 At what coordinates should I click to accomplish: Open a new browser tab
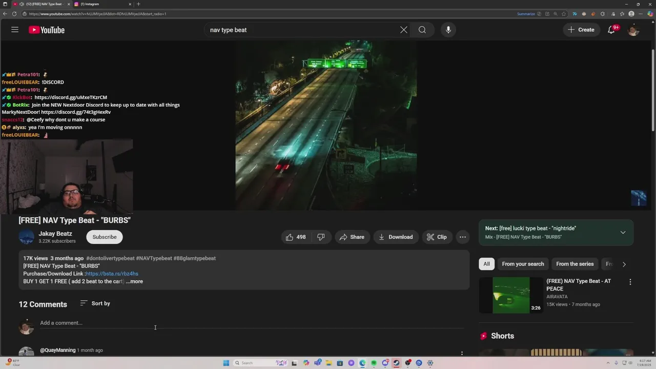coord(138,4)
